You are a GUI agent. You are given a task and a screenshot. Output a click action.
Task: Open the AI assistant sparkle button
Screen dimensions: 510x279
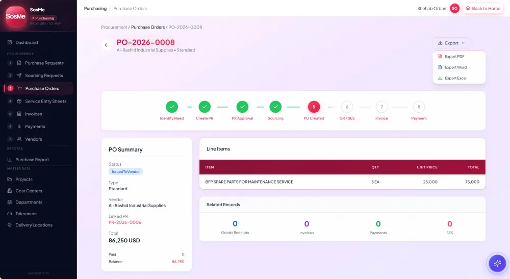(497, 263)
